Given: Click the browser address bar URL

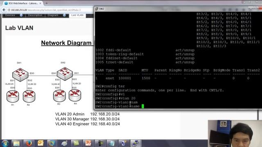Looking at the screenshot, I should (46, 10).
